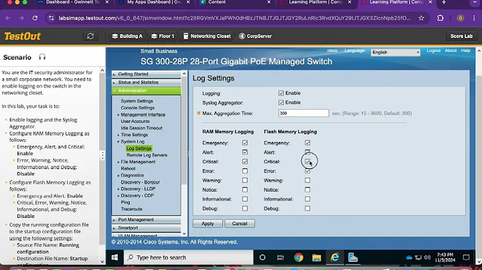Open a new browser tab
482x270 pixels.
click(x=444, y=3)
